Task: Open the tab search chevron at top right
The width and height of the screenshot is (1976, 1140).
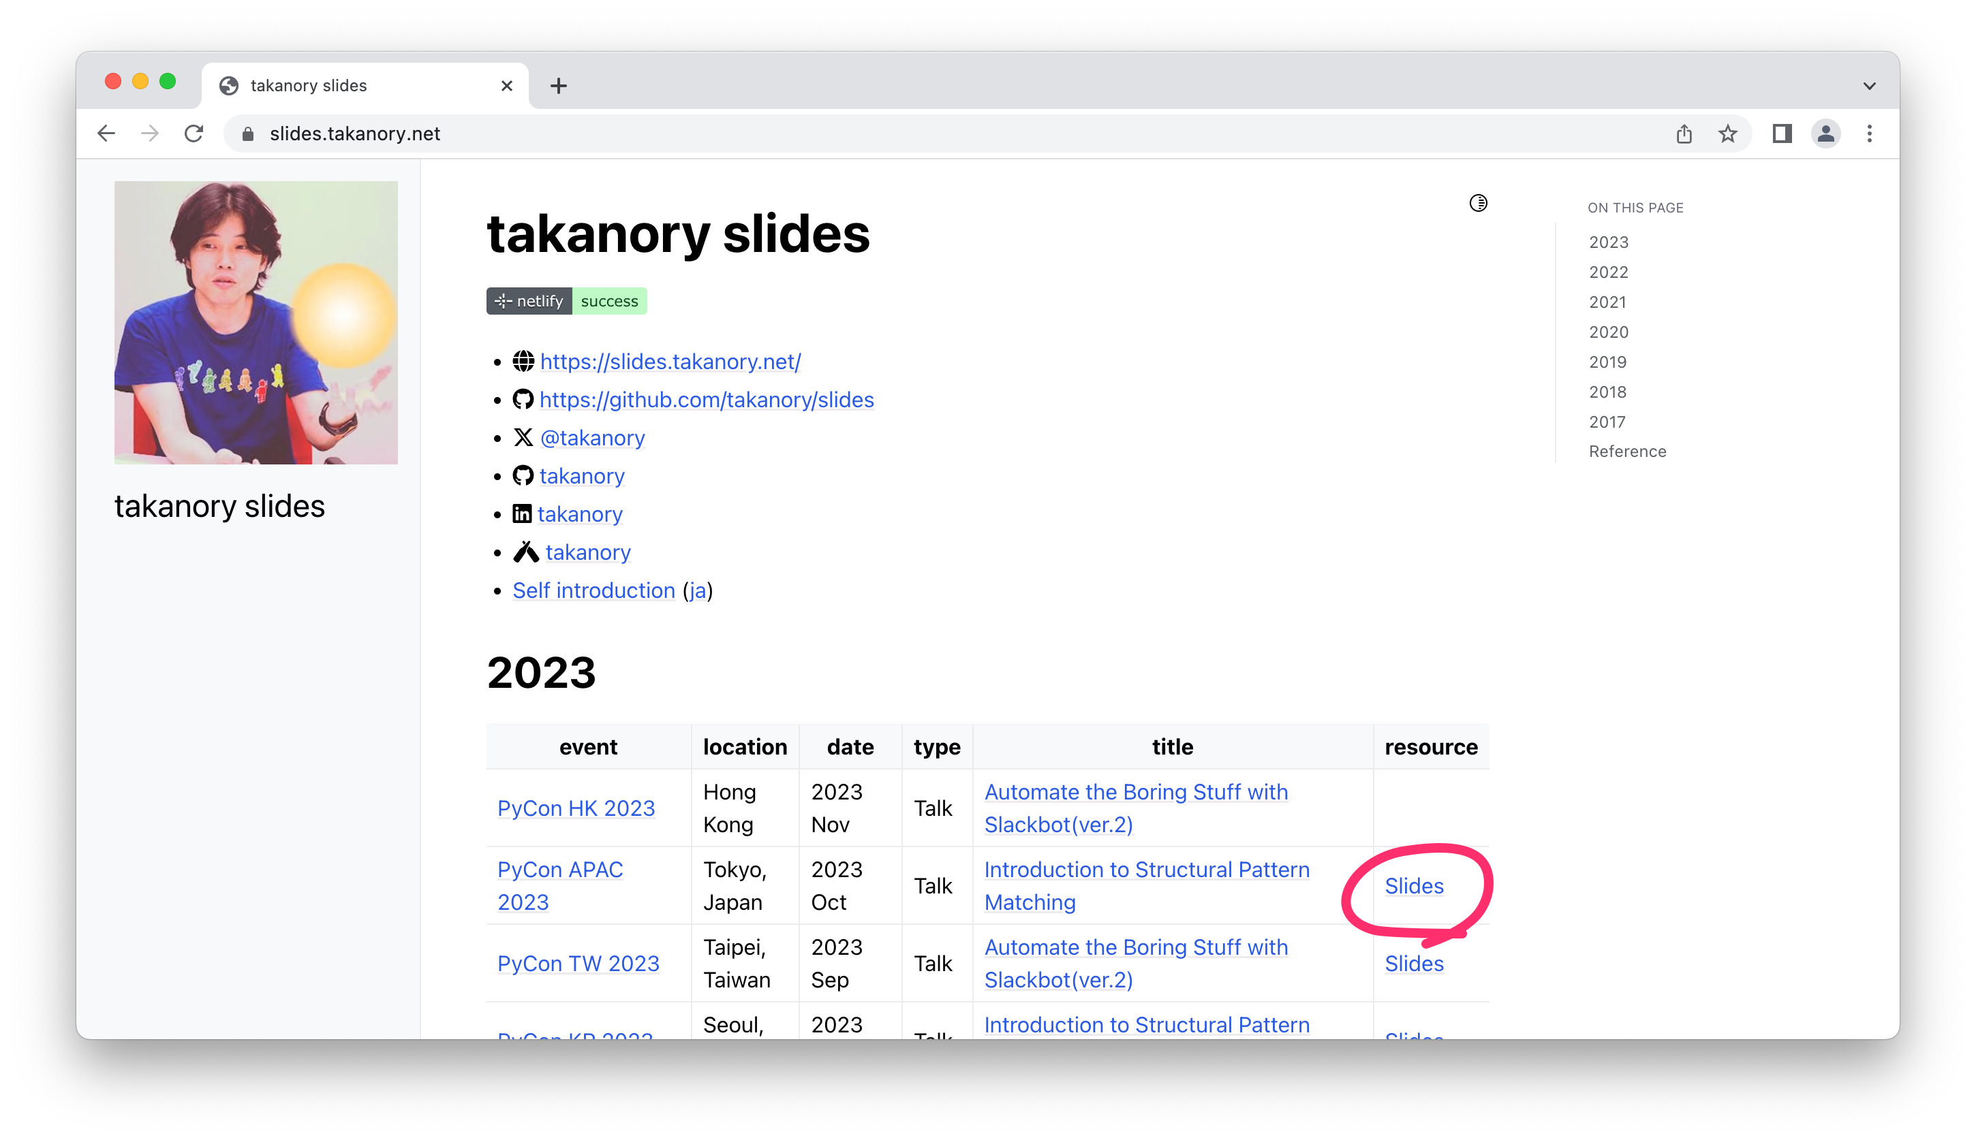Action: [1870, 85]
